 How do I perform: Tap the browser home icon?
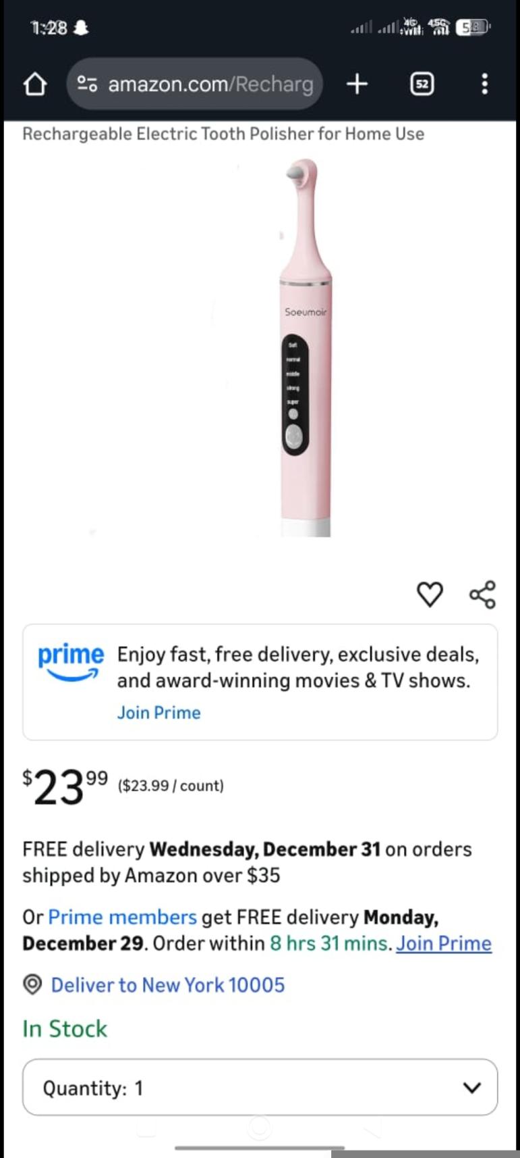tap(35, 84)
